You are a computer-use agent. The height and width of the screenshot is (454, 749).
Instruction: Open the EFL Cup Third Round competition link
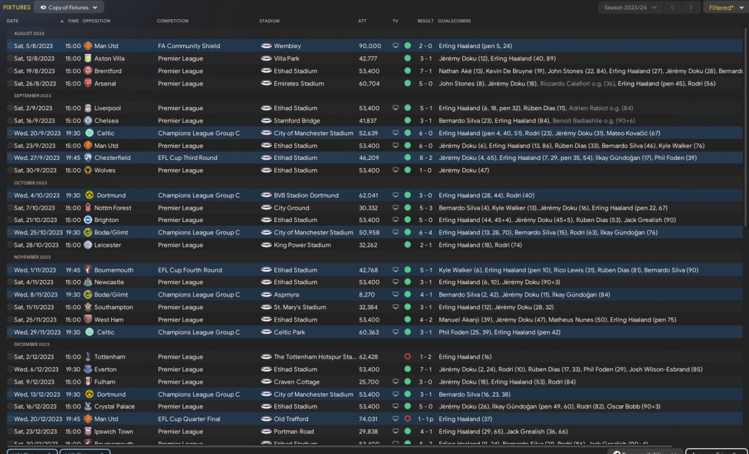pos(187,158)
